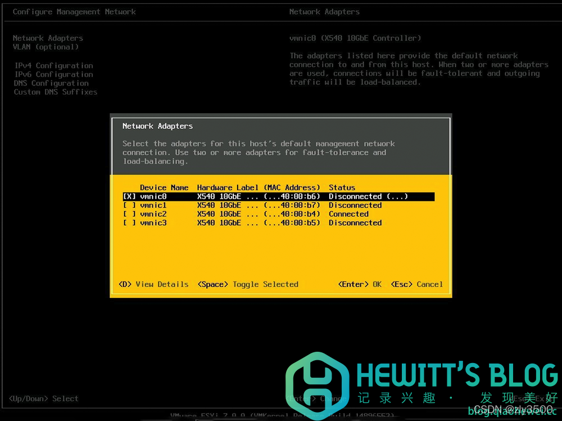Click the Connected status of vmnic2
The width and height of the screenshot is (562, 421).
tap(349, 214)
